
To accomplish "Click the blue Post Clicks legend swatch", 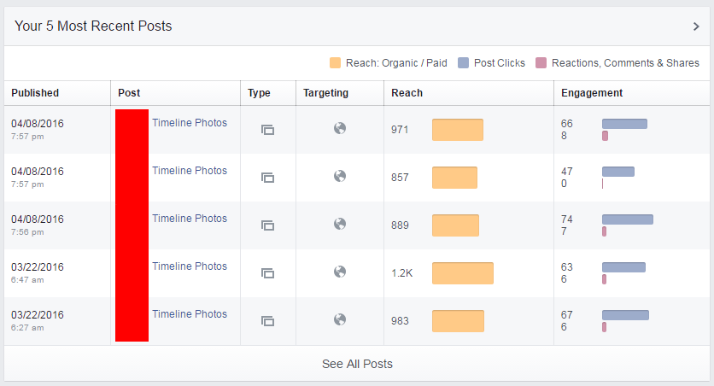I will point(463,63).
